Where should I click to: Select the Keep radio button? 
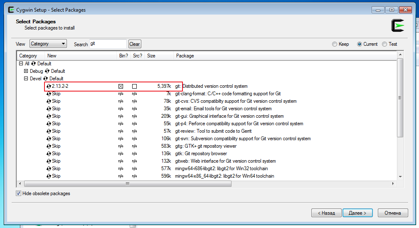pos(335,44)
